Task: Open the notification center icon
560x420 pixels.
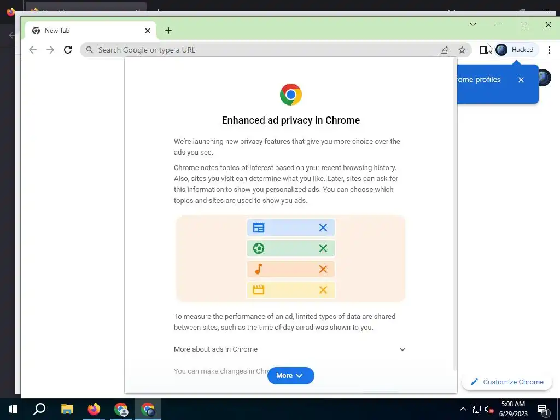Action: coord(543,410)
